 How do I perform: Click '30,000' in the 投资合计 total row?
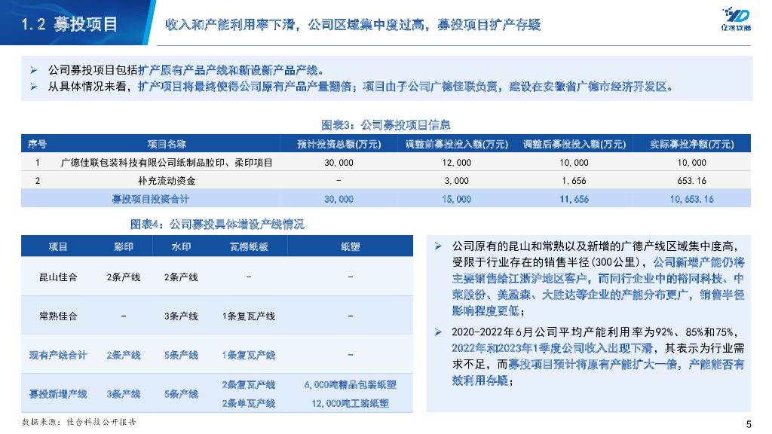point(339,199)
